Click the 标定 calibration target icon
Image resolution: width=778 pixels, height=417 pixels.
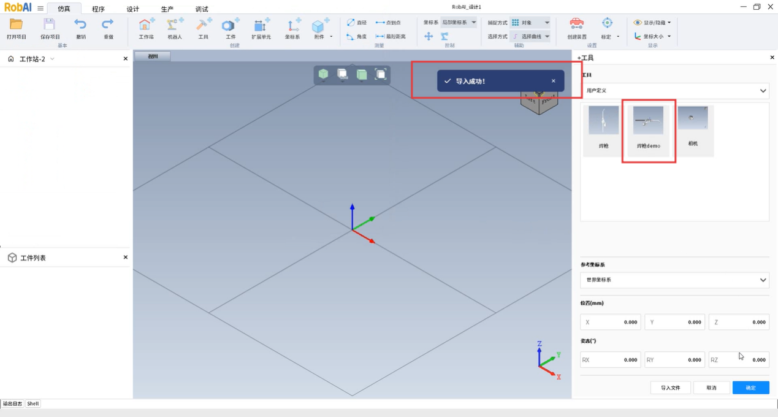[x=607, y=23]
